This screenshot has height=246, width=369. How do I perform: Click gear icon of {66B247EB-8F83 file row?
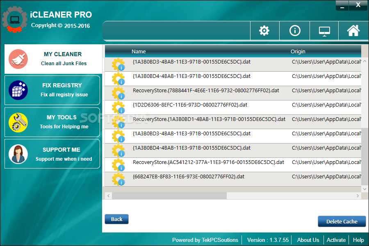click(x=118, y=179)
